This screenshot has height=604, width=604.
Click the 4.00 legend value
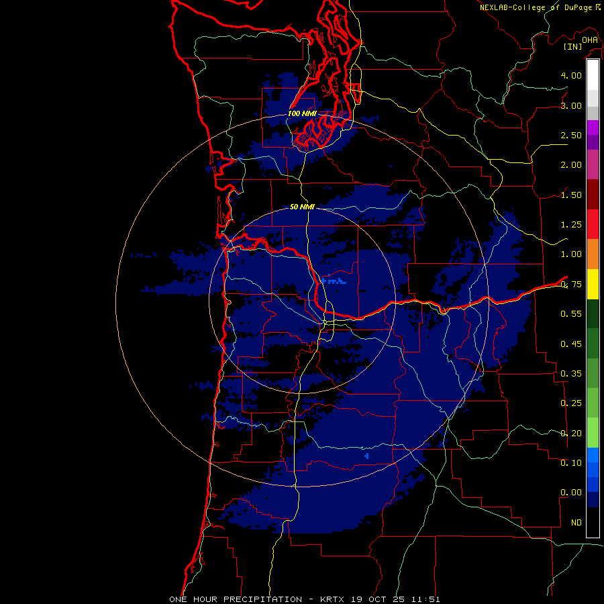(x=571, y=75)
